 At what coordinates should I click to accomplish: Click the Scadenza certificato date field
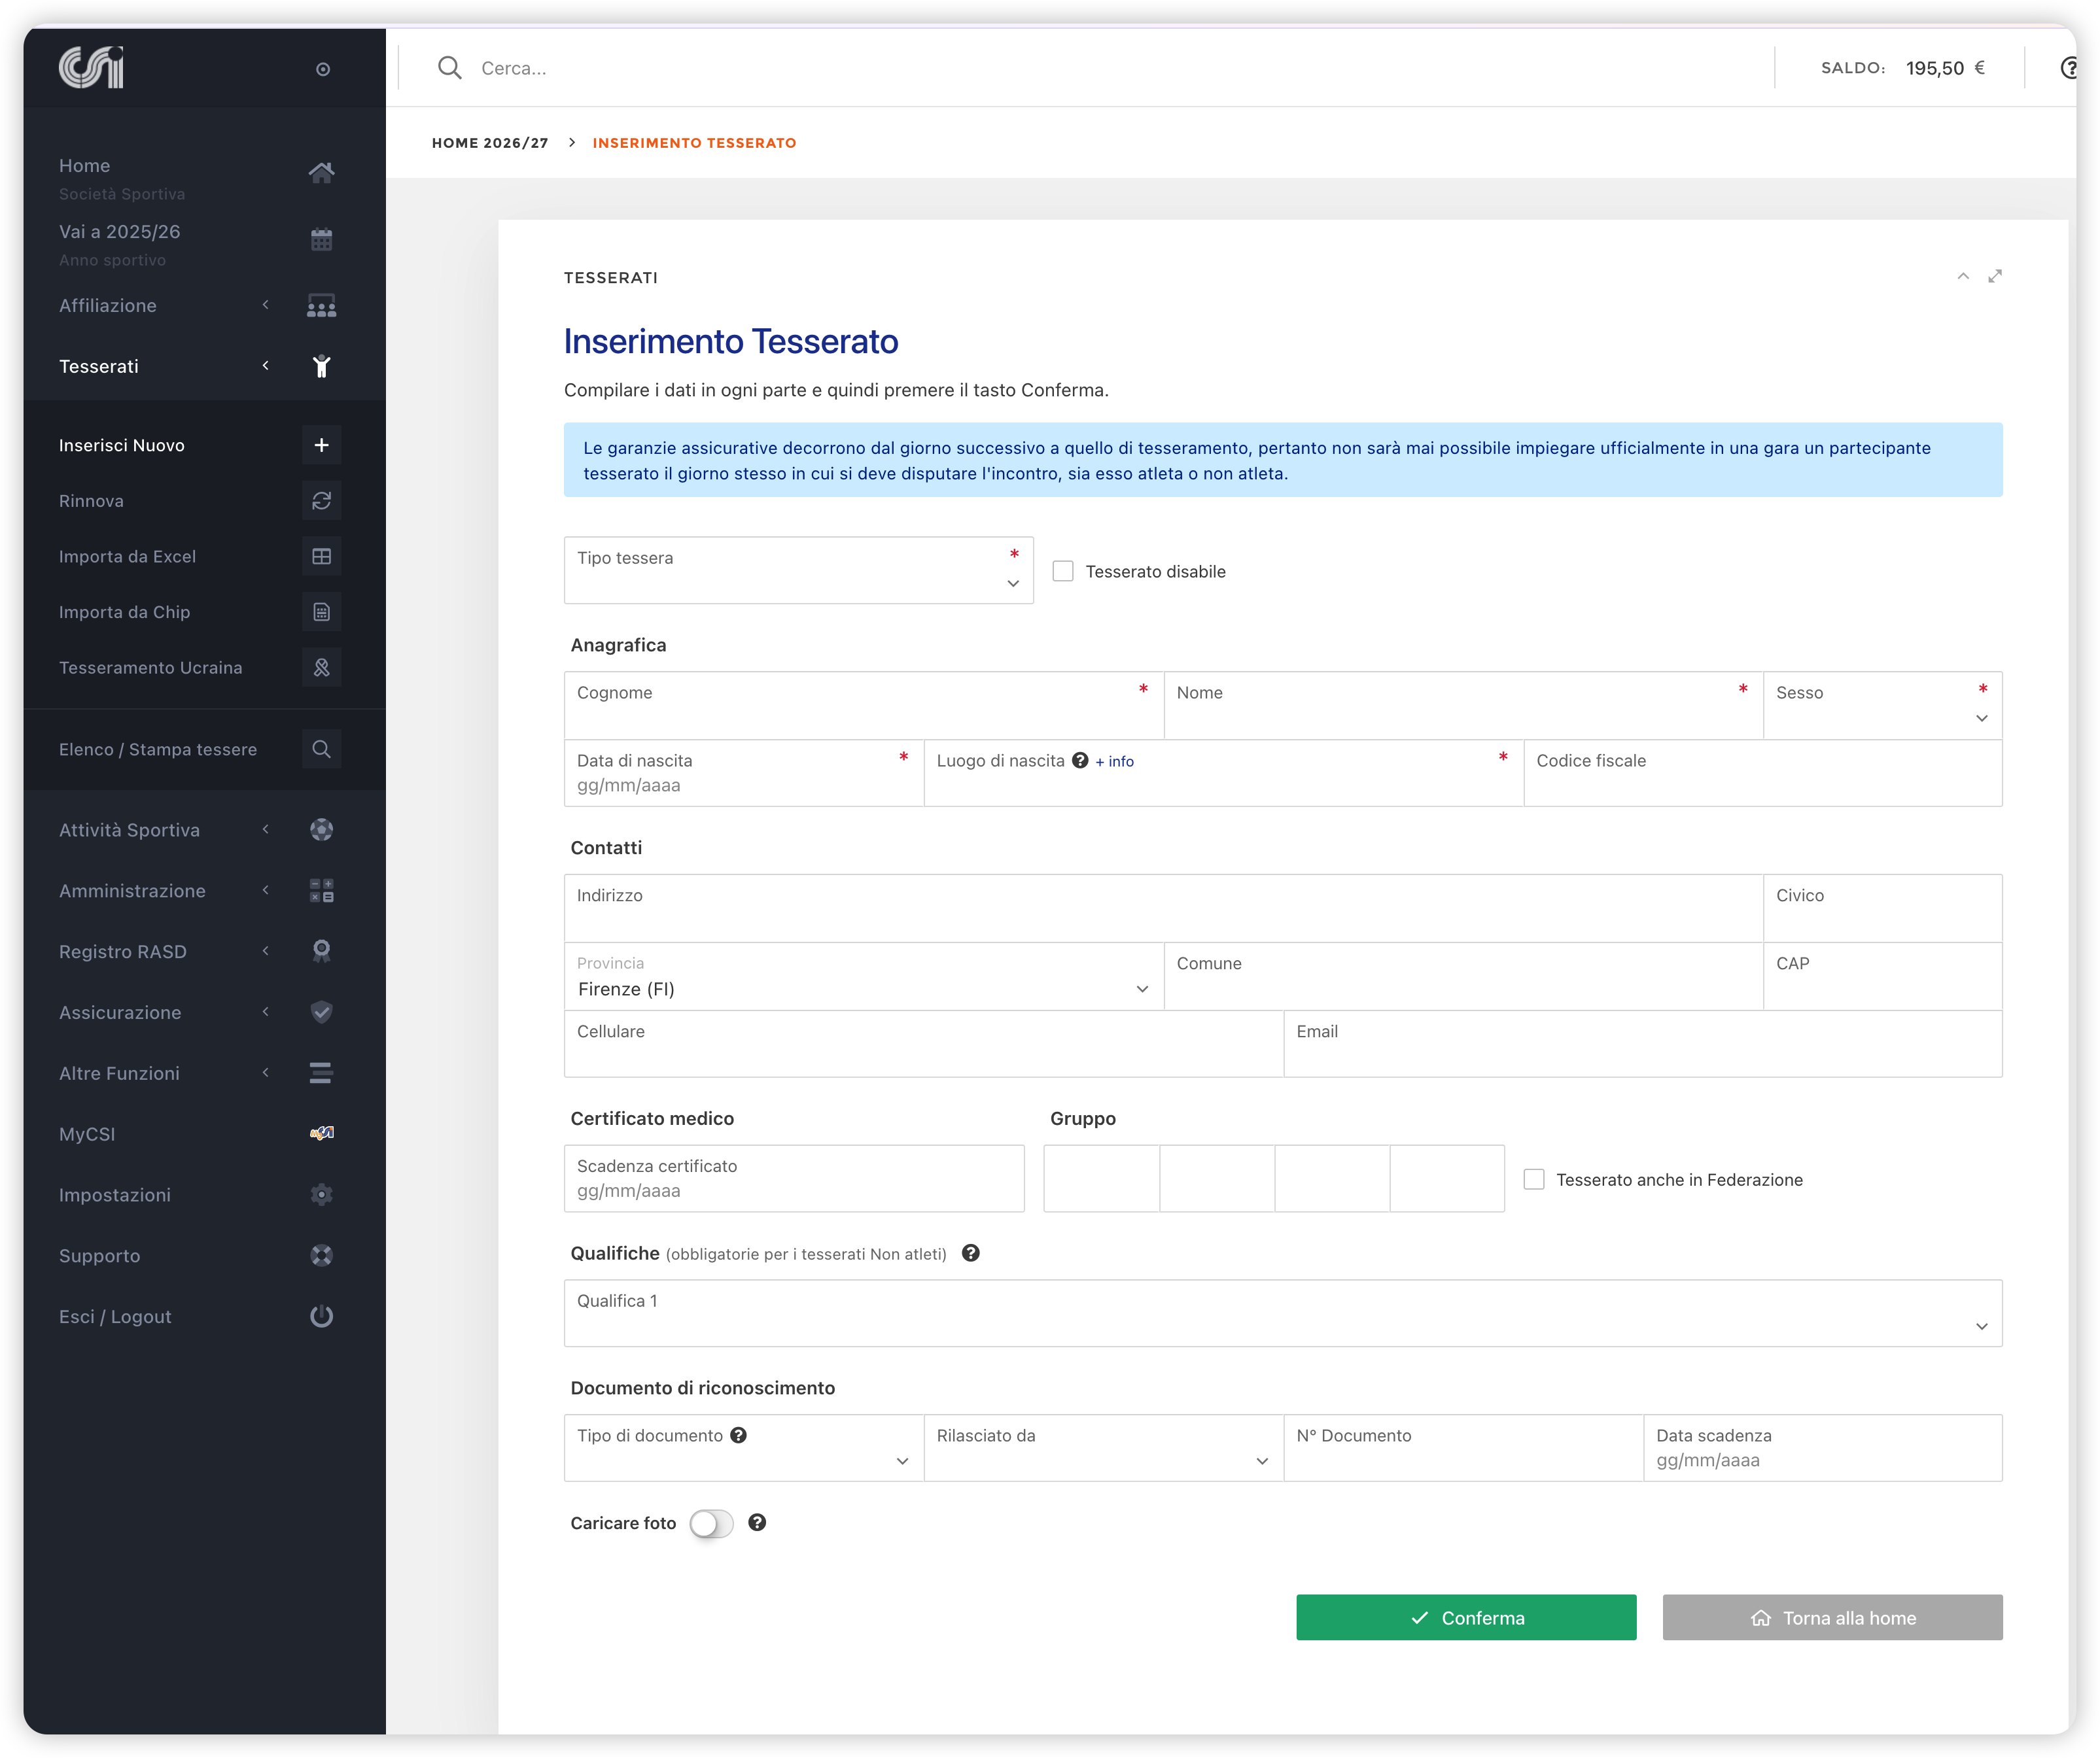coord(794,1179)
